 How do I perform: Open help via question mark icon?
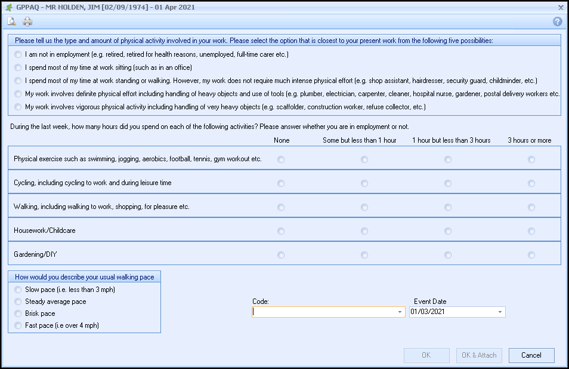[x=557, y=22]
